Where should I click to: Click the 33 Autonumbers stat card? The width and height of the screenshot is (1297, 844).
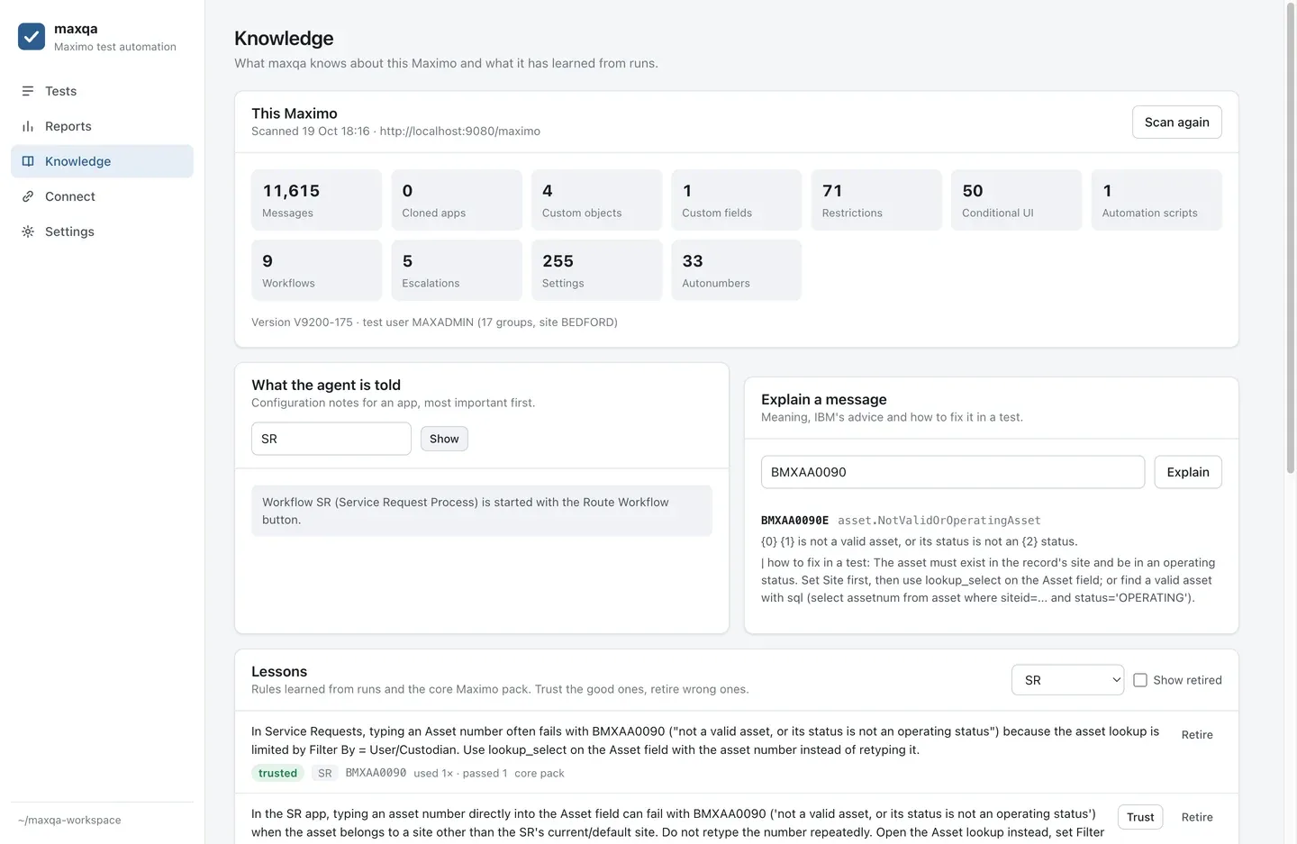click(x=737, y=270)
